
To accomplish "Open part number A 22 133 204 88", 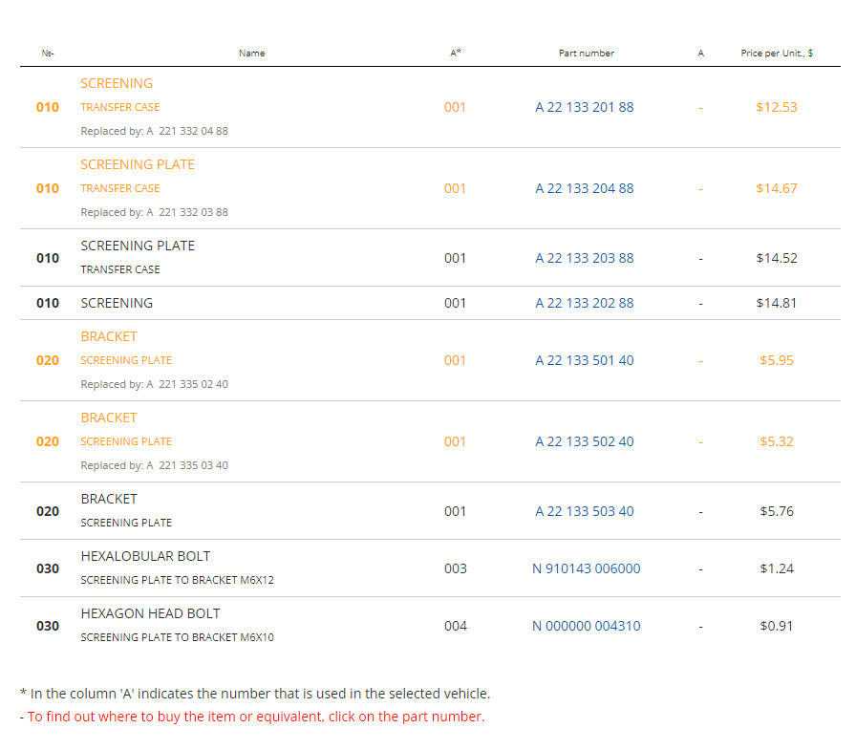I will [x=584, y=188].
